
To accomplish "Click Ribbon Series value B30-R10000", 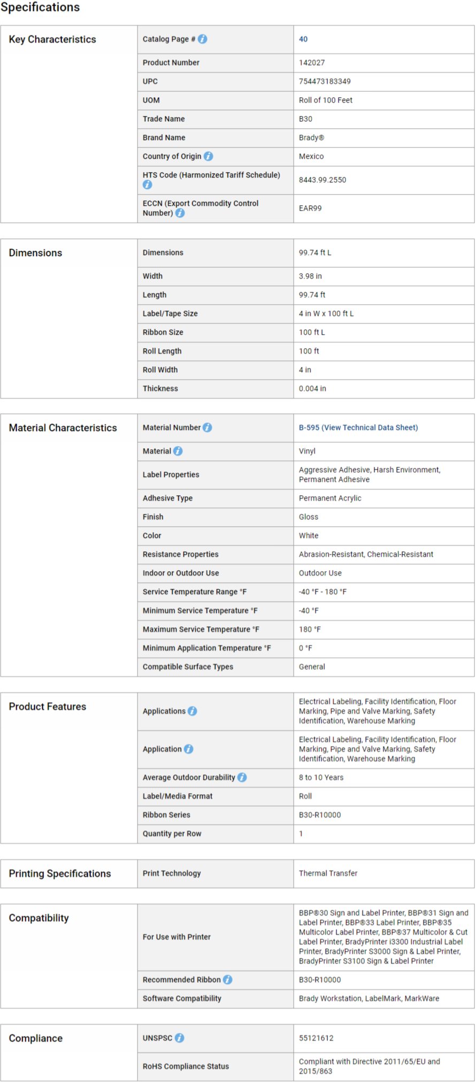I will coord(320,814).
